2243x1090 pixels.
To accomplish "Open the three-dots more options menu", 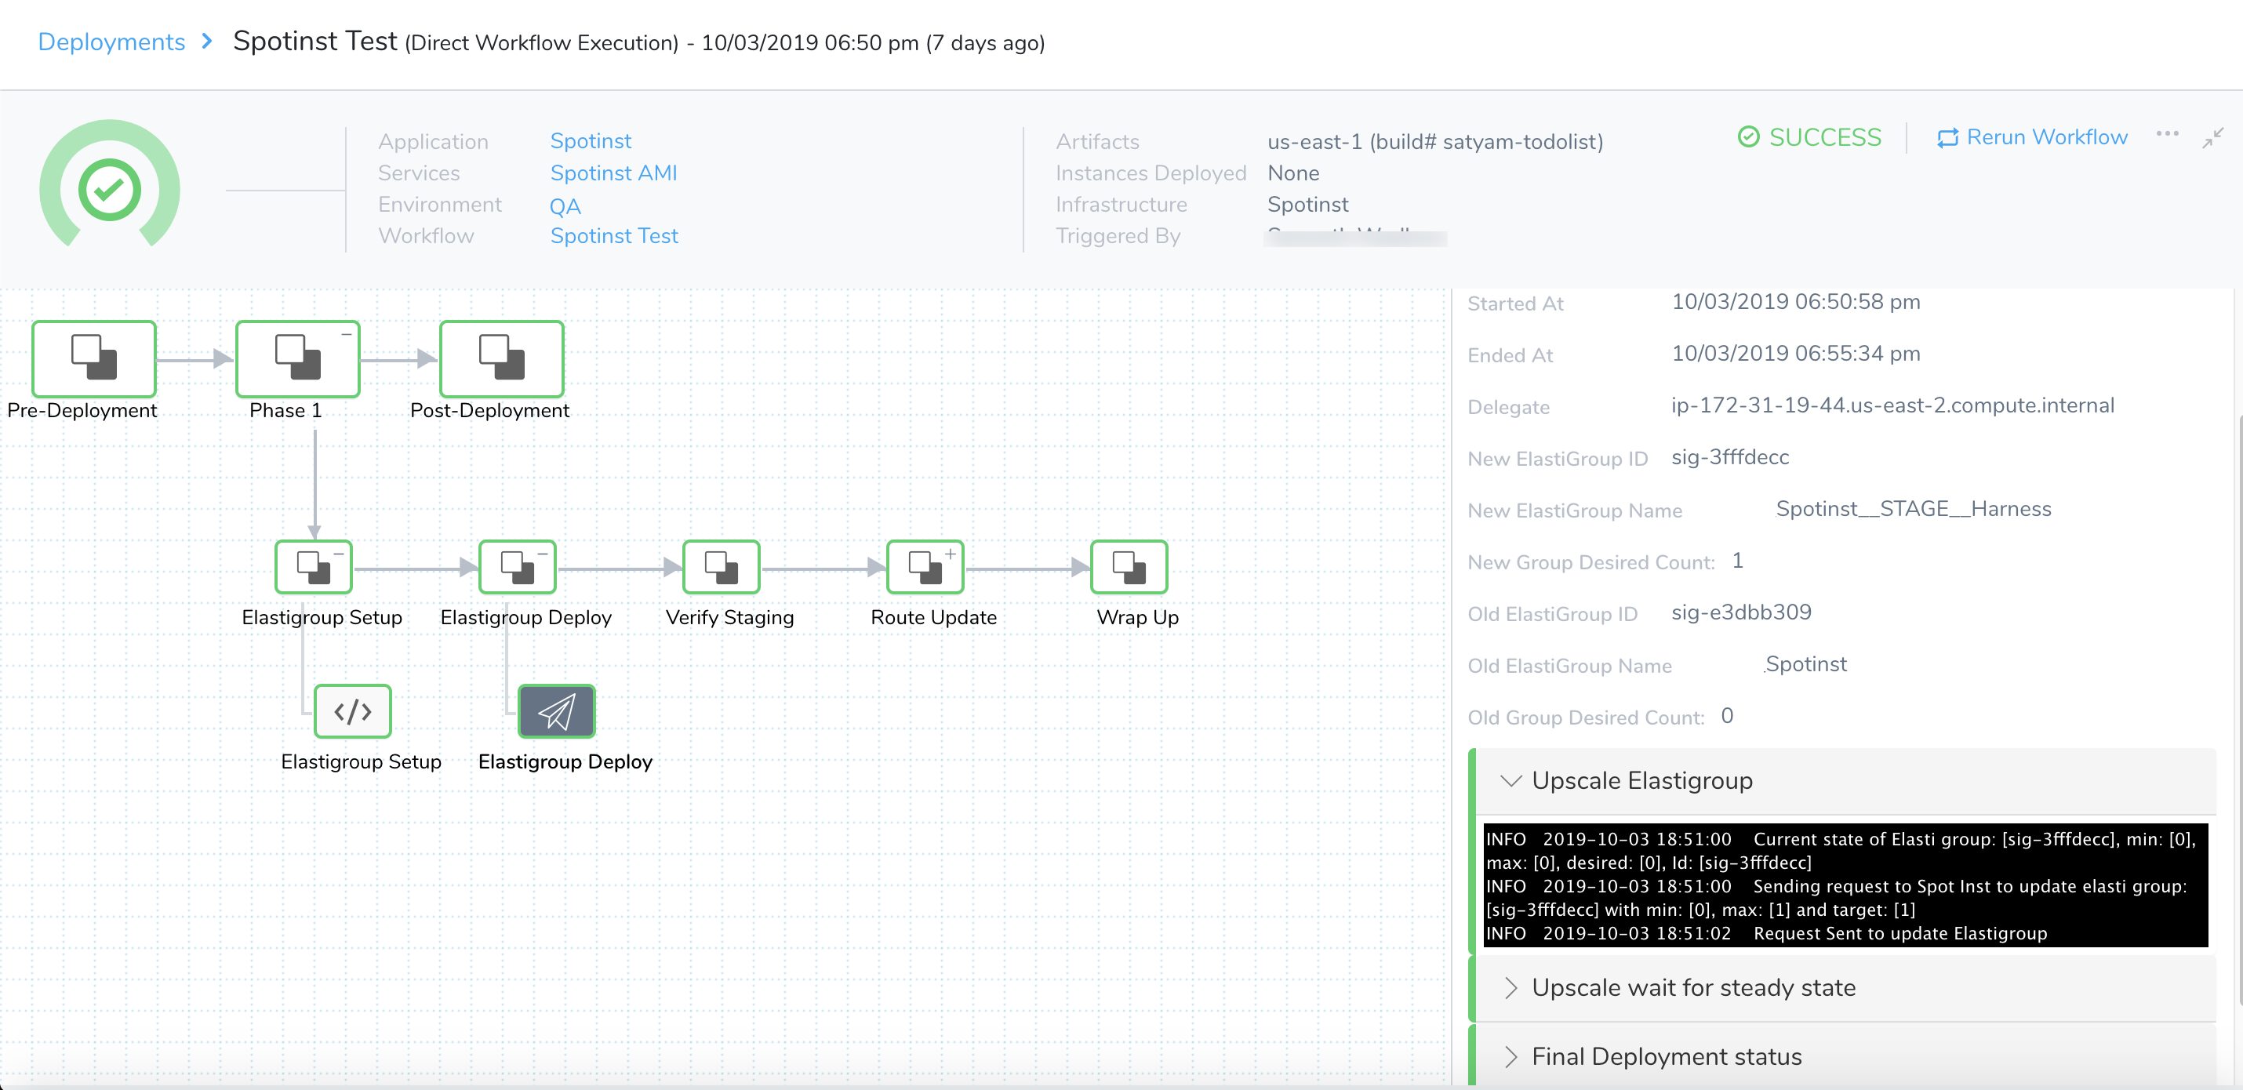I will click(2167, 134).
